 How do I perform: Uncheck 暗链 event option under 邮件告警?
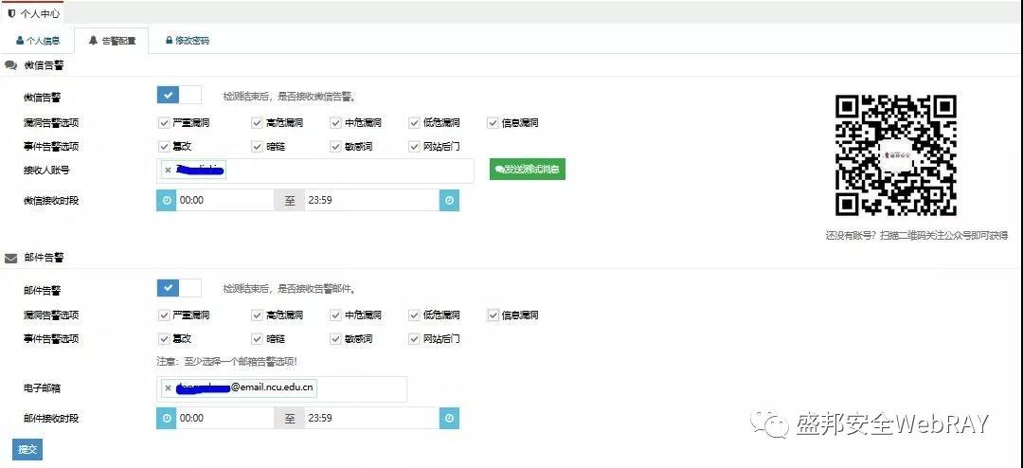[257, 339]
